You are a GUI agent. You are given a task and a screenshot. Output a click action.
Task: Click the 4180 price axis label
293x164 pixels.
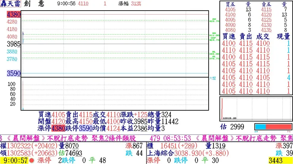(12, 29)
